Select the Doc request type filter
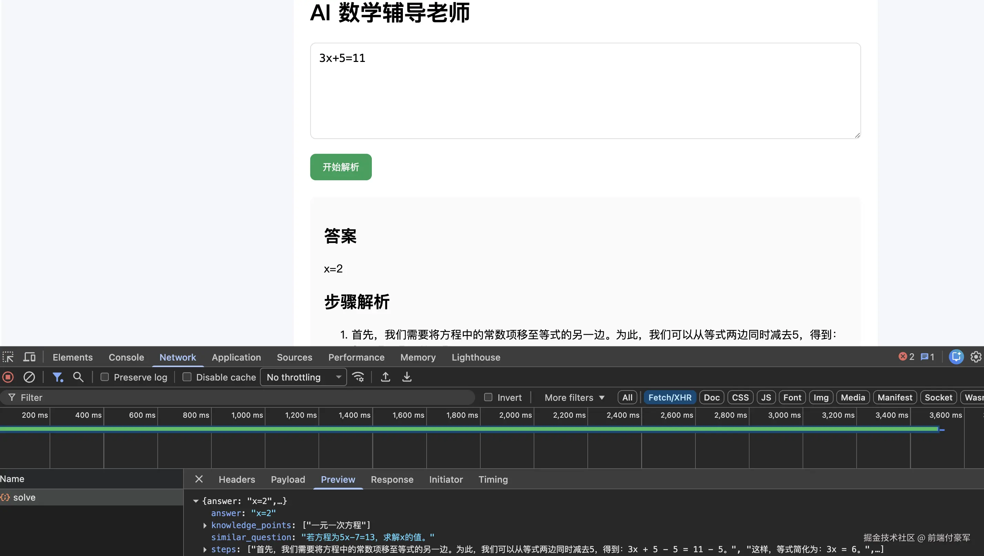 pos(712,397)
